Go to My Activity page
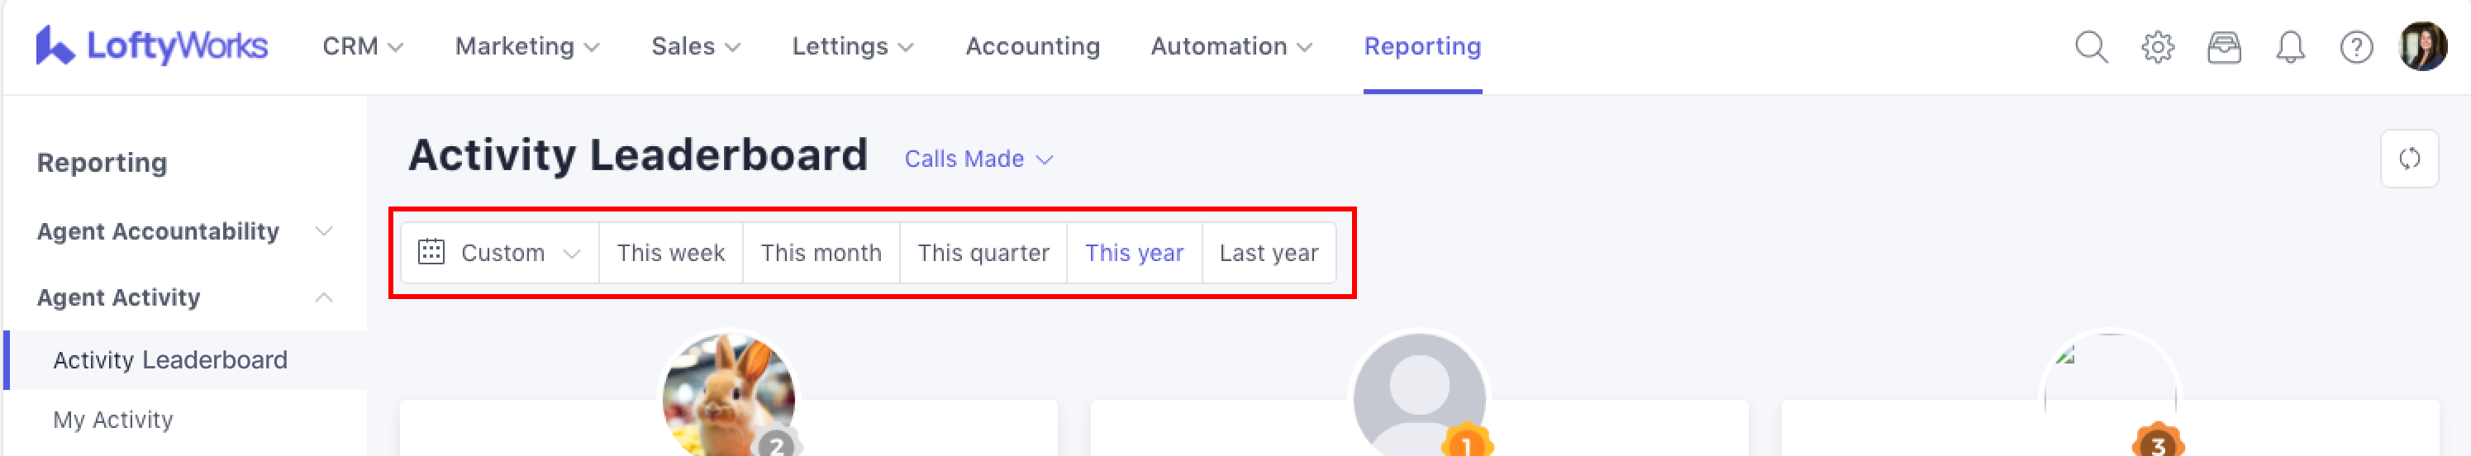 pos(113,420)
